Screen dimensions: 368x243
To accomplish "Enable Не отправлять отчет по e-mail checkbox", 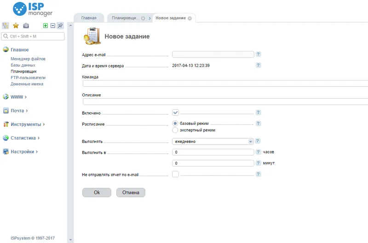I will (175, 174).
